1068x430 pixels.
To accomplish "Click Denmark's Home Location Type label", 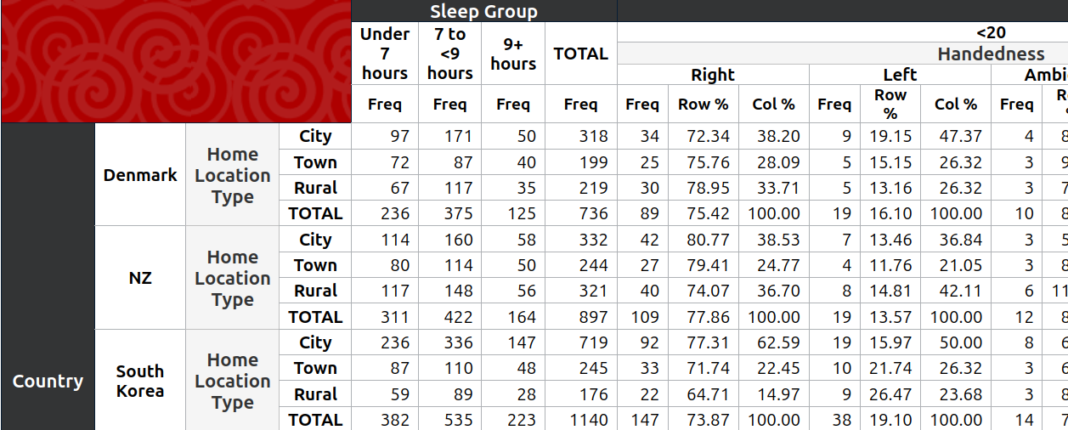I will tap(232, 175).
